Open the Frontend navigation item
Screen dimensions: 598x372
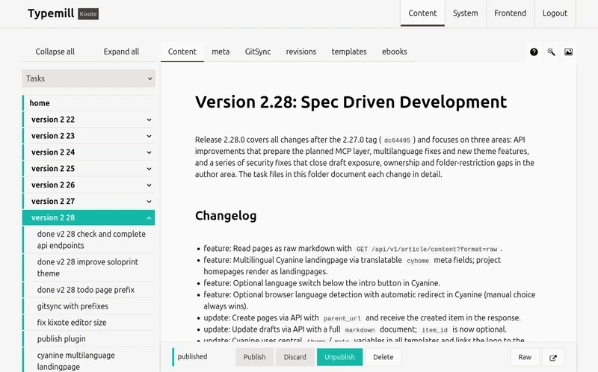[510, 13]
